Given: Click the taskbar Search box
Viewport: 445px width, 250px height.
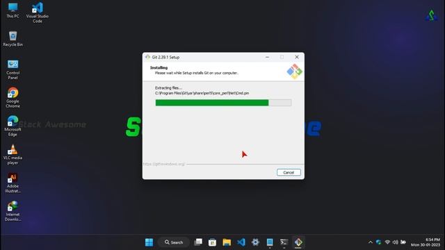Looking at the screenshot, I should pyautogui.click(x=174, y=242).
